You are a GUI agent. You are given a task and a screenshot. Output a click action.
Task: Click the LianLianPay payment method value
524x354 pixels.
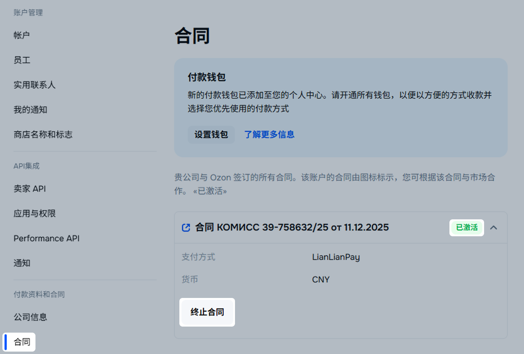(x=336, y=257)
